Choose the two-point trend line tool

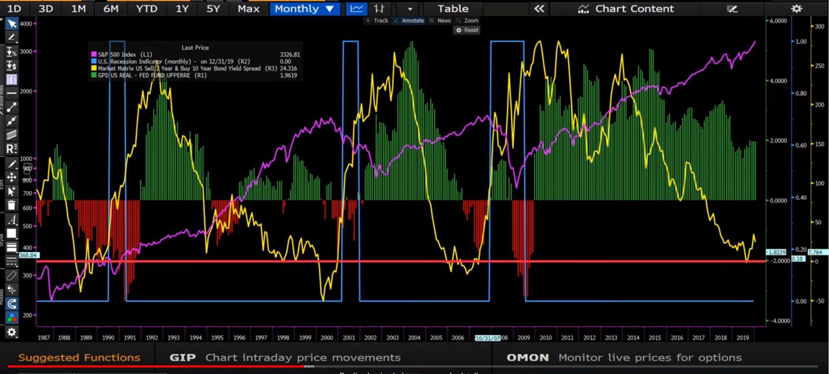point(12,107)
